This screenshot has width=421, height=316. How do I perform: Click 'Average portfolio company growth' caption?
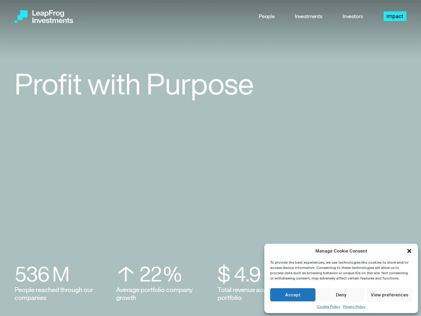point(154,293)
